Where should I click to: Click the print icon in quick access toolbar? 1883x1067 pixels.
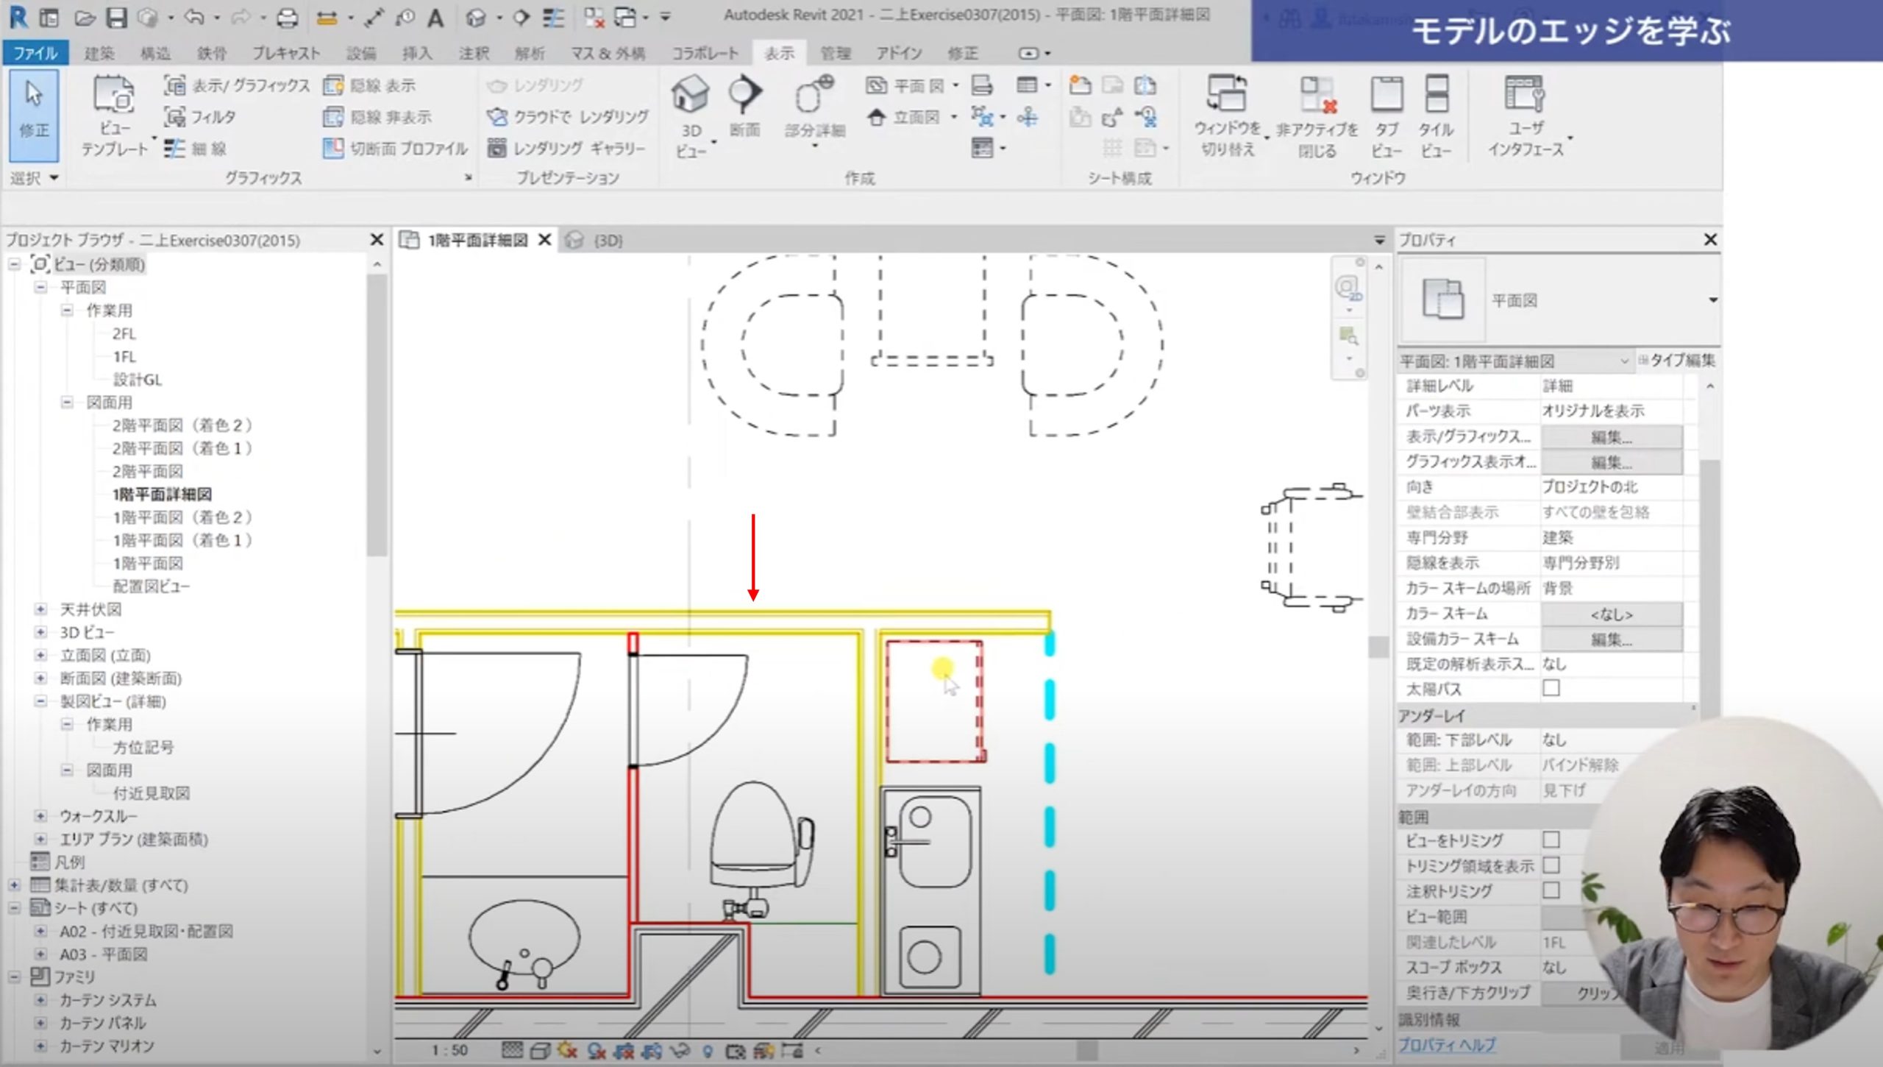pyautogui.click(x=287, y=18)
